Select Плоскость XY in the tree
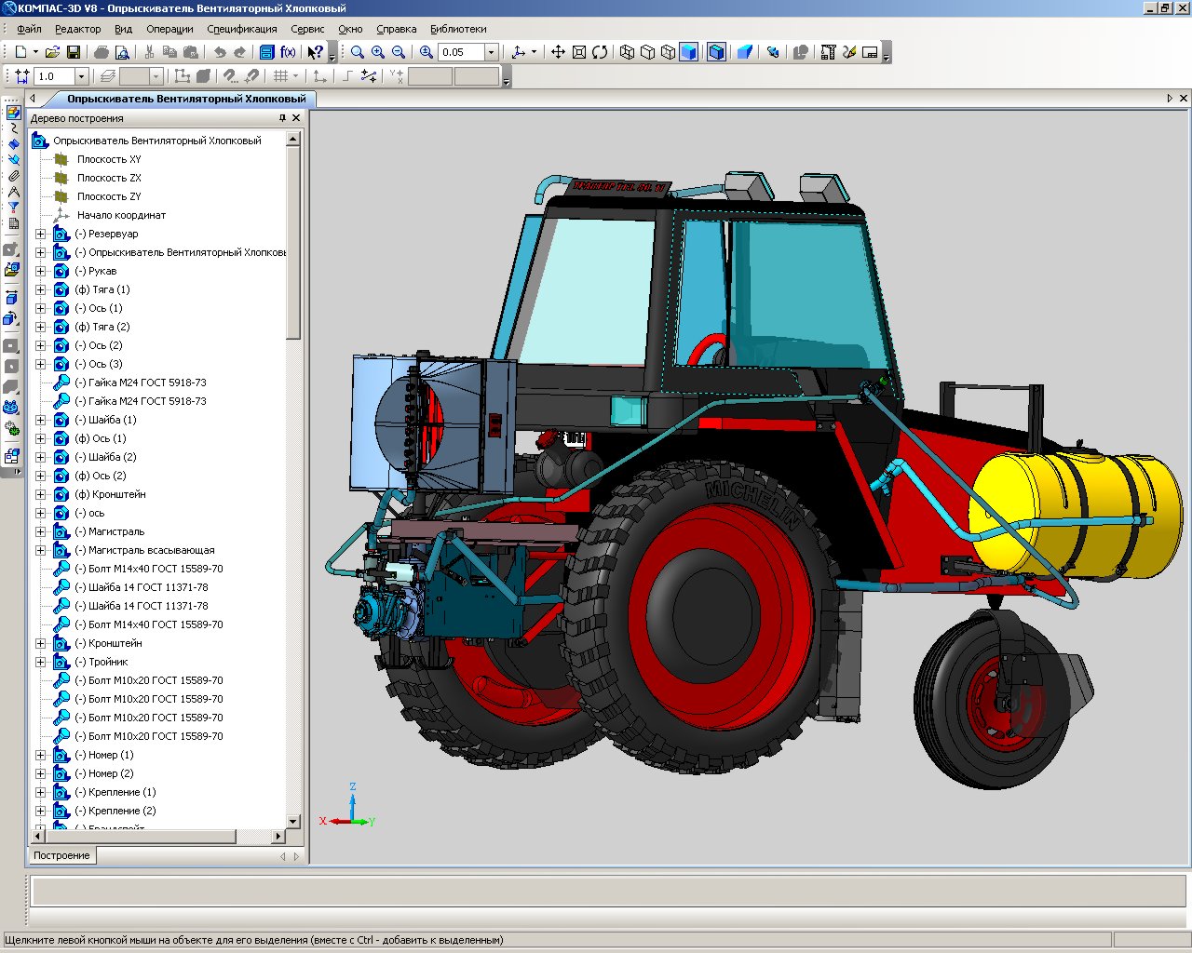Screen dimensions: 1192x953 pyautogui.click(x=109, y=159)
